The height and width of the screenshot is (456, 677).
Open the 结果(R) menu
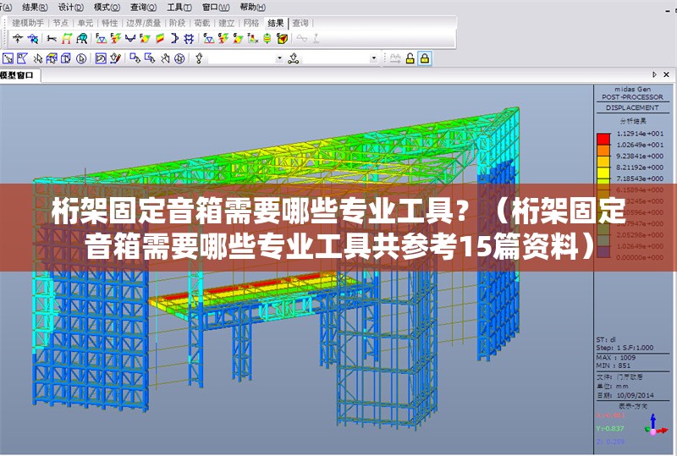click(35, 8)
